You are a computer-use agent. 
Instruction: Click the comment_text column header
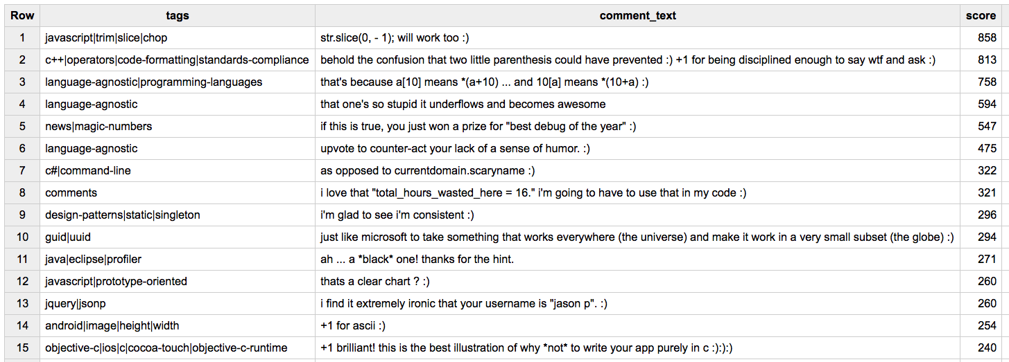[x=637, y=15]
